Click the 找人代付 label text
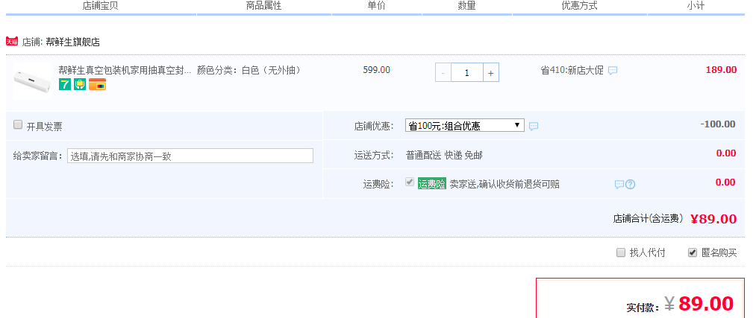The image size is (756, 318). tap(648, 252)
